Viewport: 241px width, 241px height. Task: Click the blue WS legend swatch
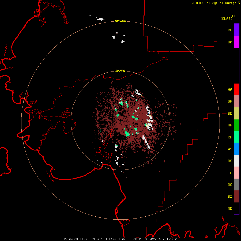click(x=236, y=149)
